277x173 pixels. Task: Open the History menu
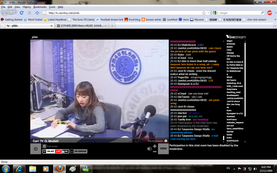pos(26,7)
